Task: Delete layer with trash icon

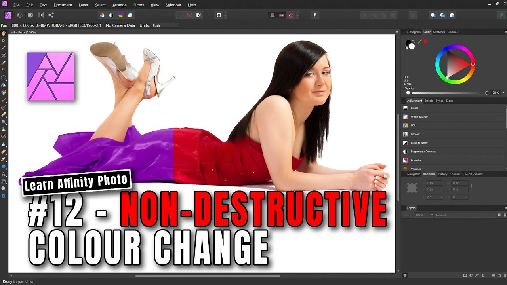Action: click(x=504, y=275)
